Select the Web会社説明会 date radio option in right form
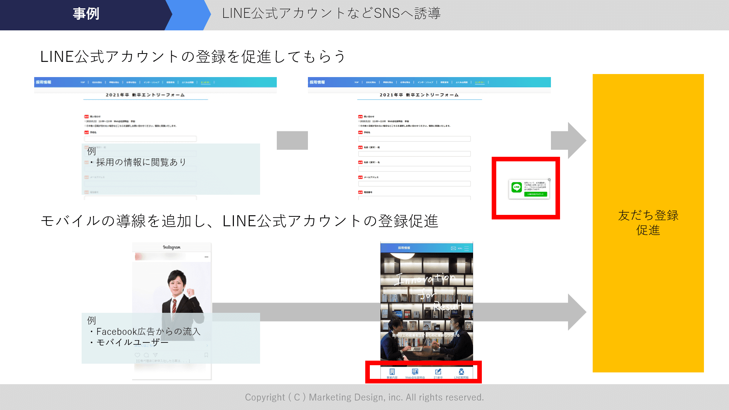 coord(359,121)
